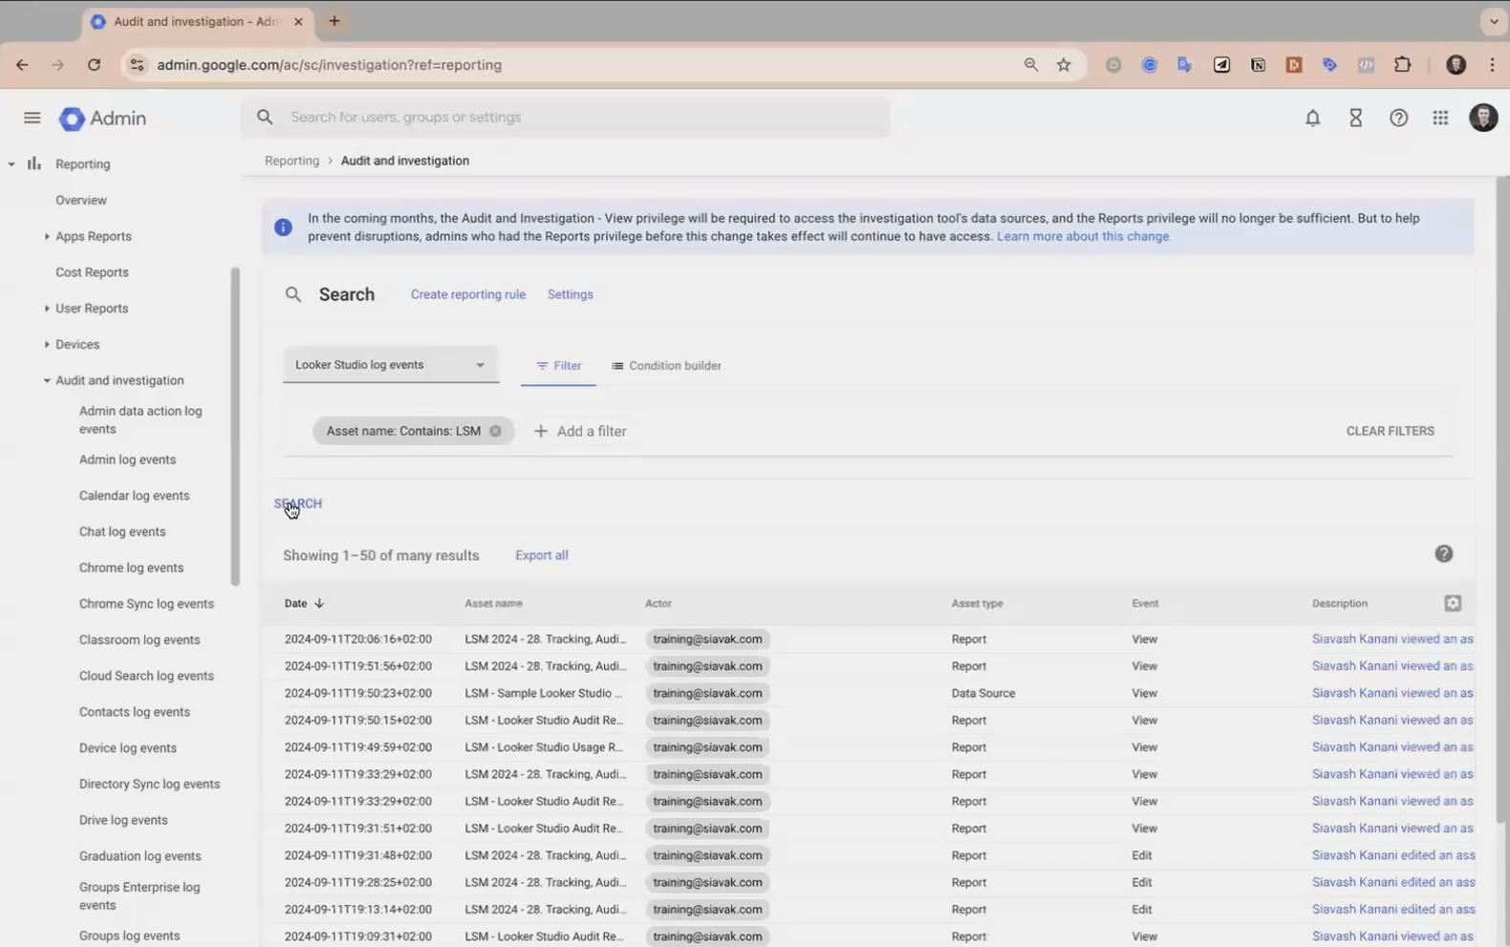This screenshot has width=1510, height=947.
Task: Open the Google apps grid
Action: click(x=1440, y=118)
